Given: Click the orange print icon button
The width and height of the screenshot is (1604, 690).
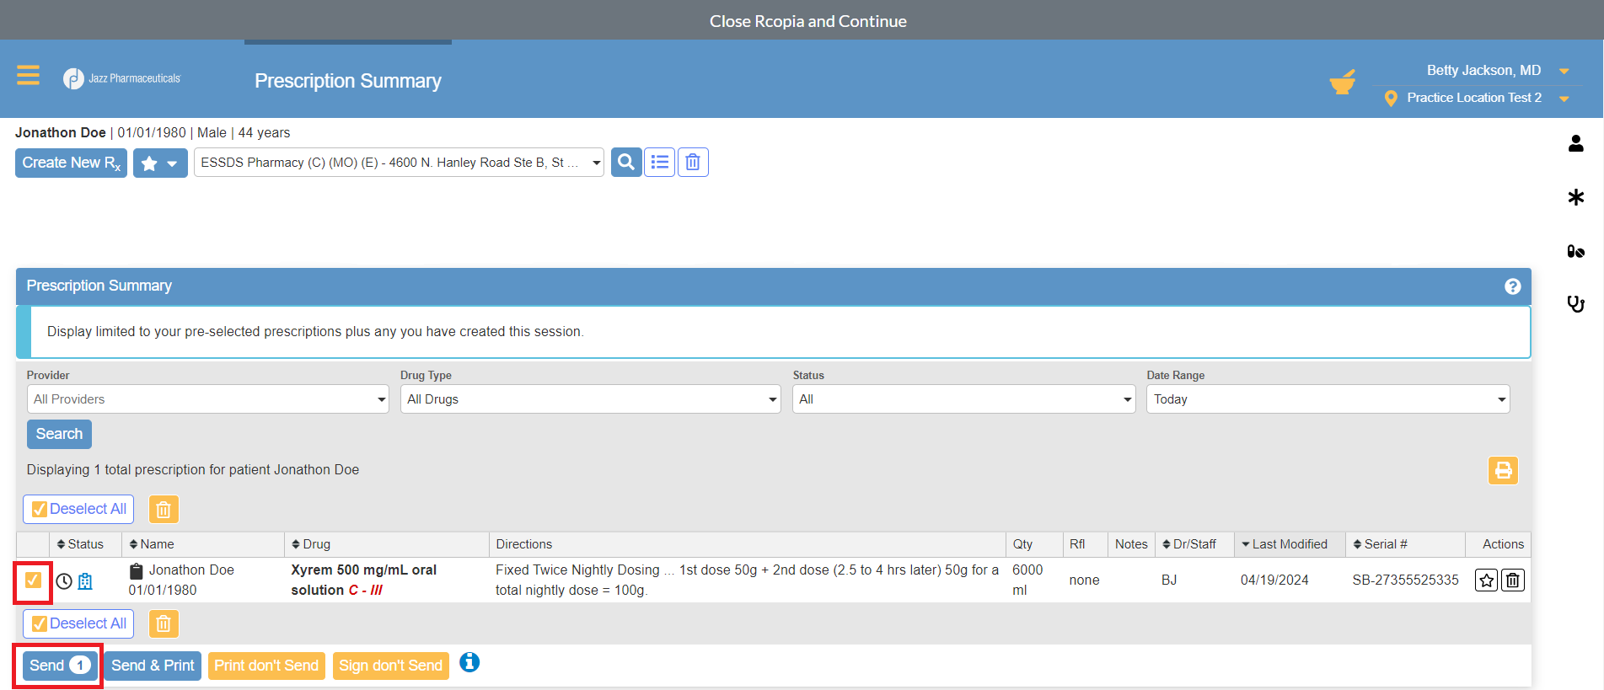Looking at the screenshot, I should [x=1503, y=470].
